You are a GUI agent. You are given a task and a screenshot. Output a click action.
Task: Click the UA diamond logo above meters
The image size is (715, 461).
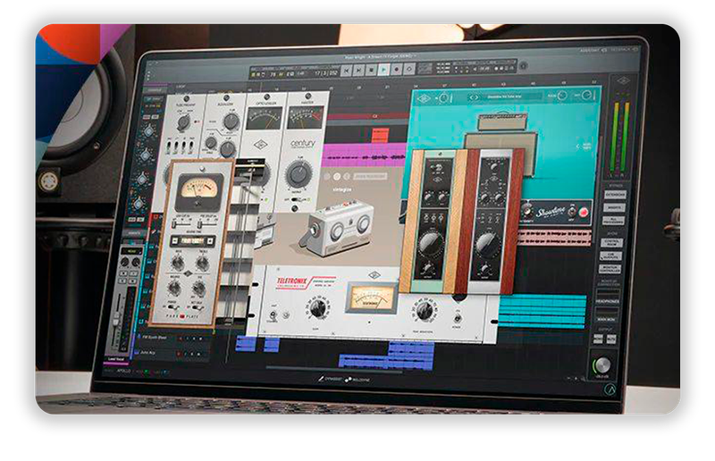click(x=623, y=81)
